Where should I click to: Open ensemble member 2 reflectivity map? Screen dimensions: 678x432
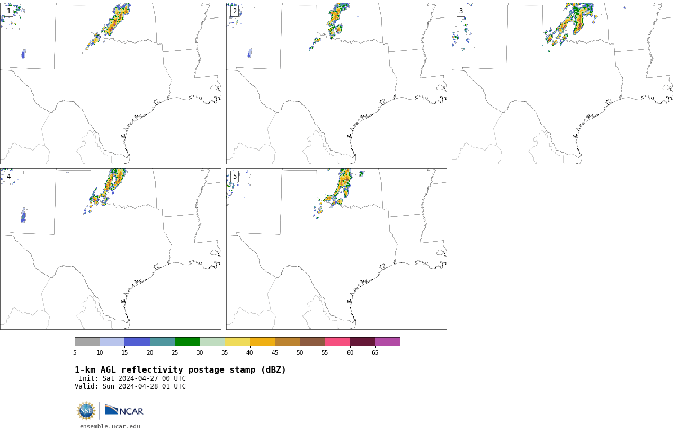click(x=336, y=83)
